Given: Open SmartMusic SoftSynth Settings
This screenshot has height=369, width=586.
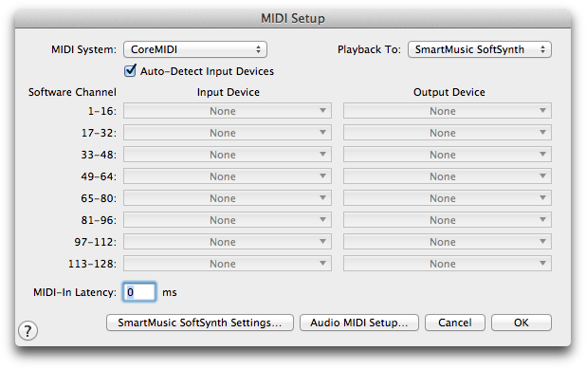Looking at the screenshot, I should pos(200,323).
